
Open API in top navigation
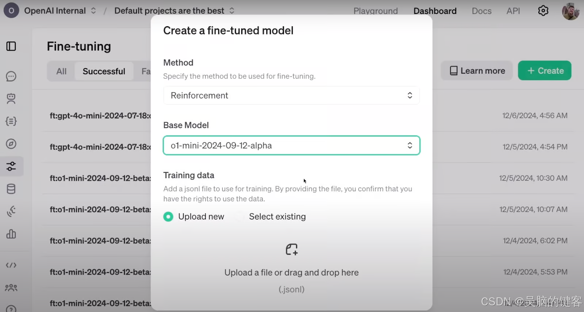coord(513,11)
